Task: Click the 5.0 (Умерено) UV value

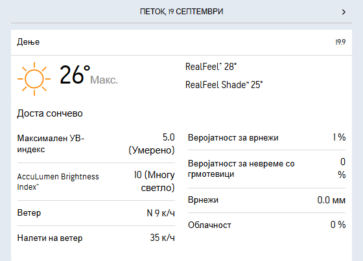Action: pyautogui.click(x=152, y=144)
